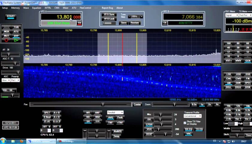Toggle the SR spur reduction button
Viewport: 252px width, 144px height.
pos(88,121)
